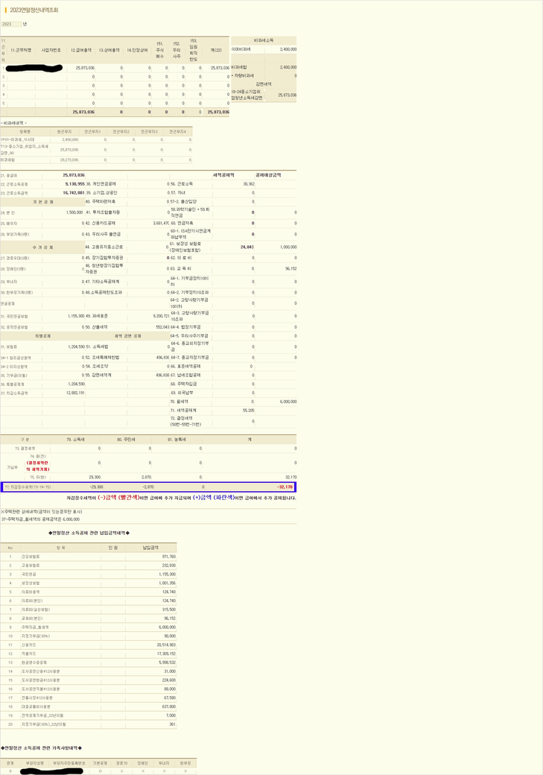Click the 21.총급여 amount 25,873,036
Screen dimensions: 543x775
coord(73,175)
